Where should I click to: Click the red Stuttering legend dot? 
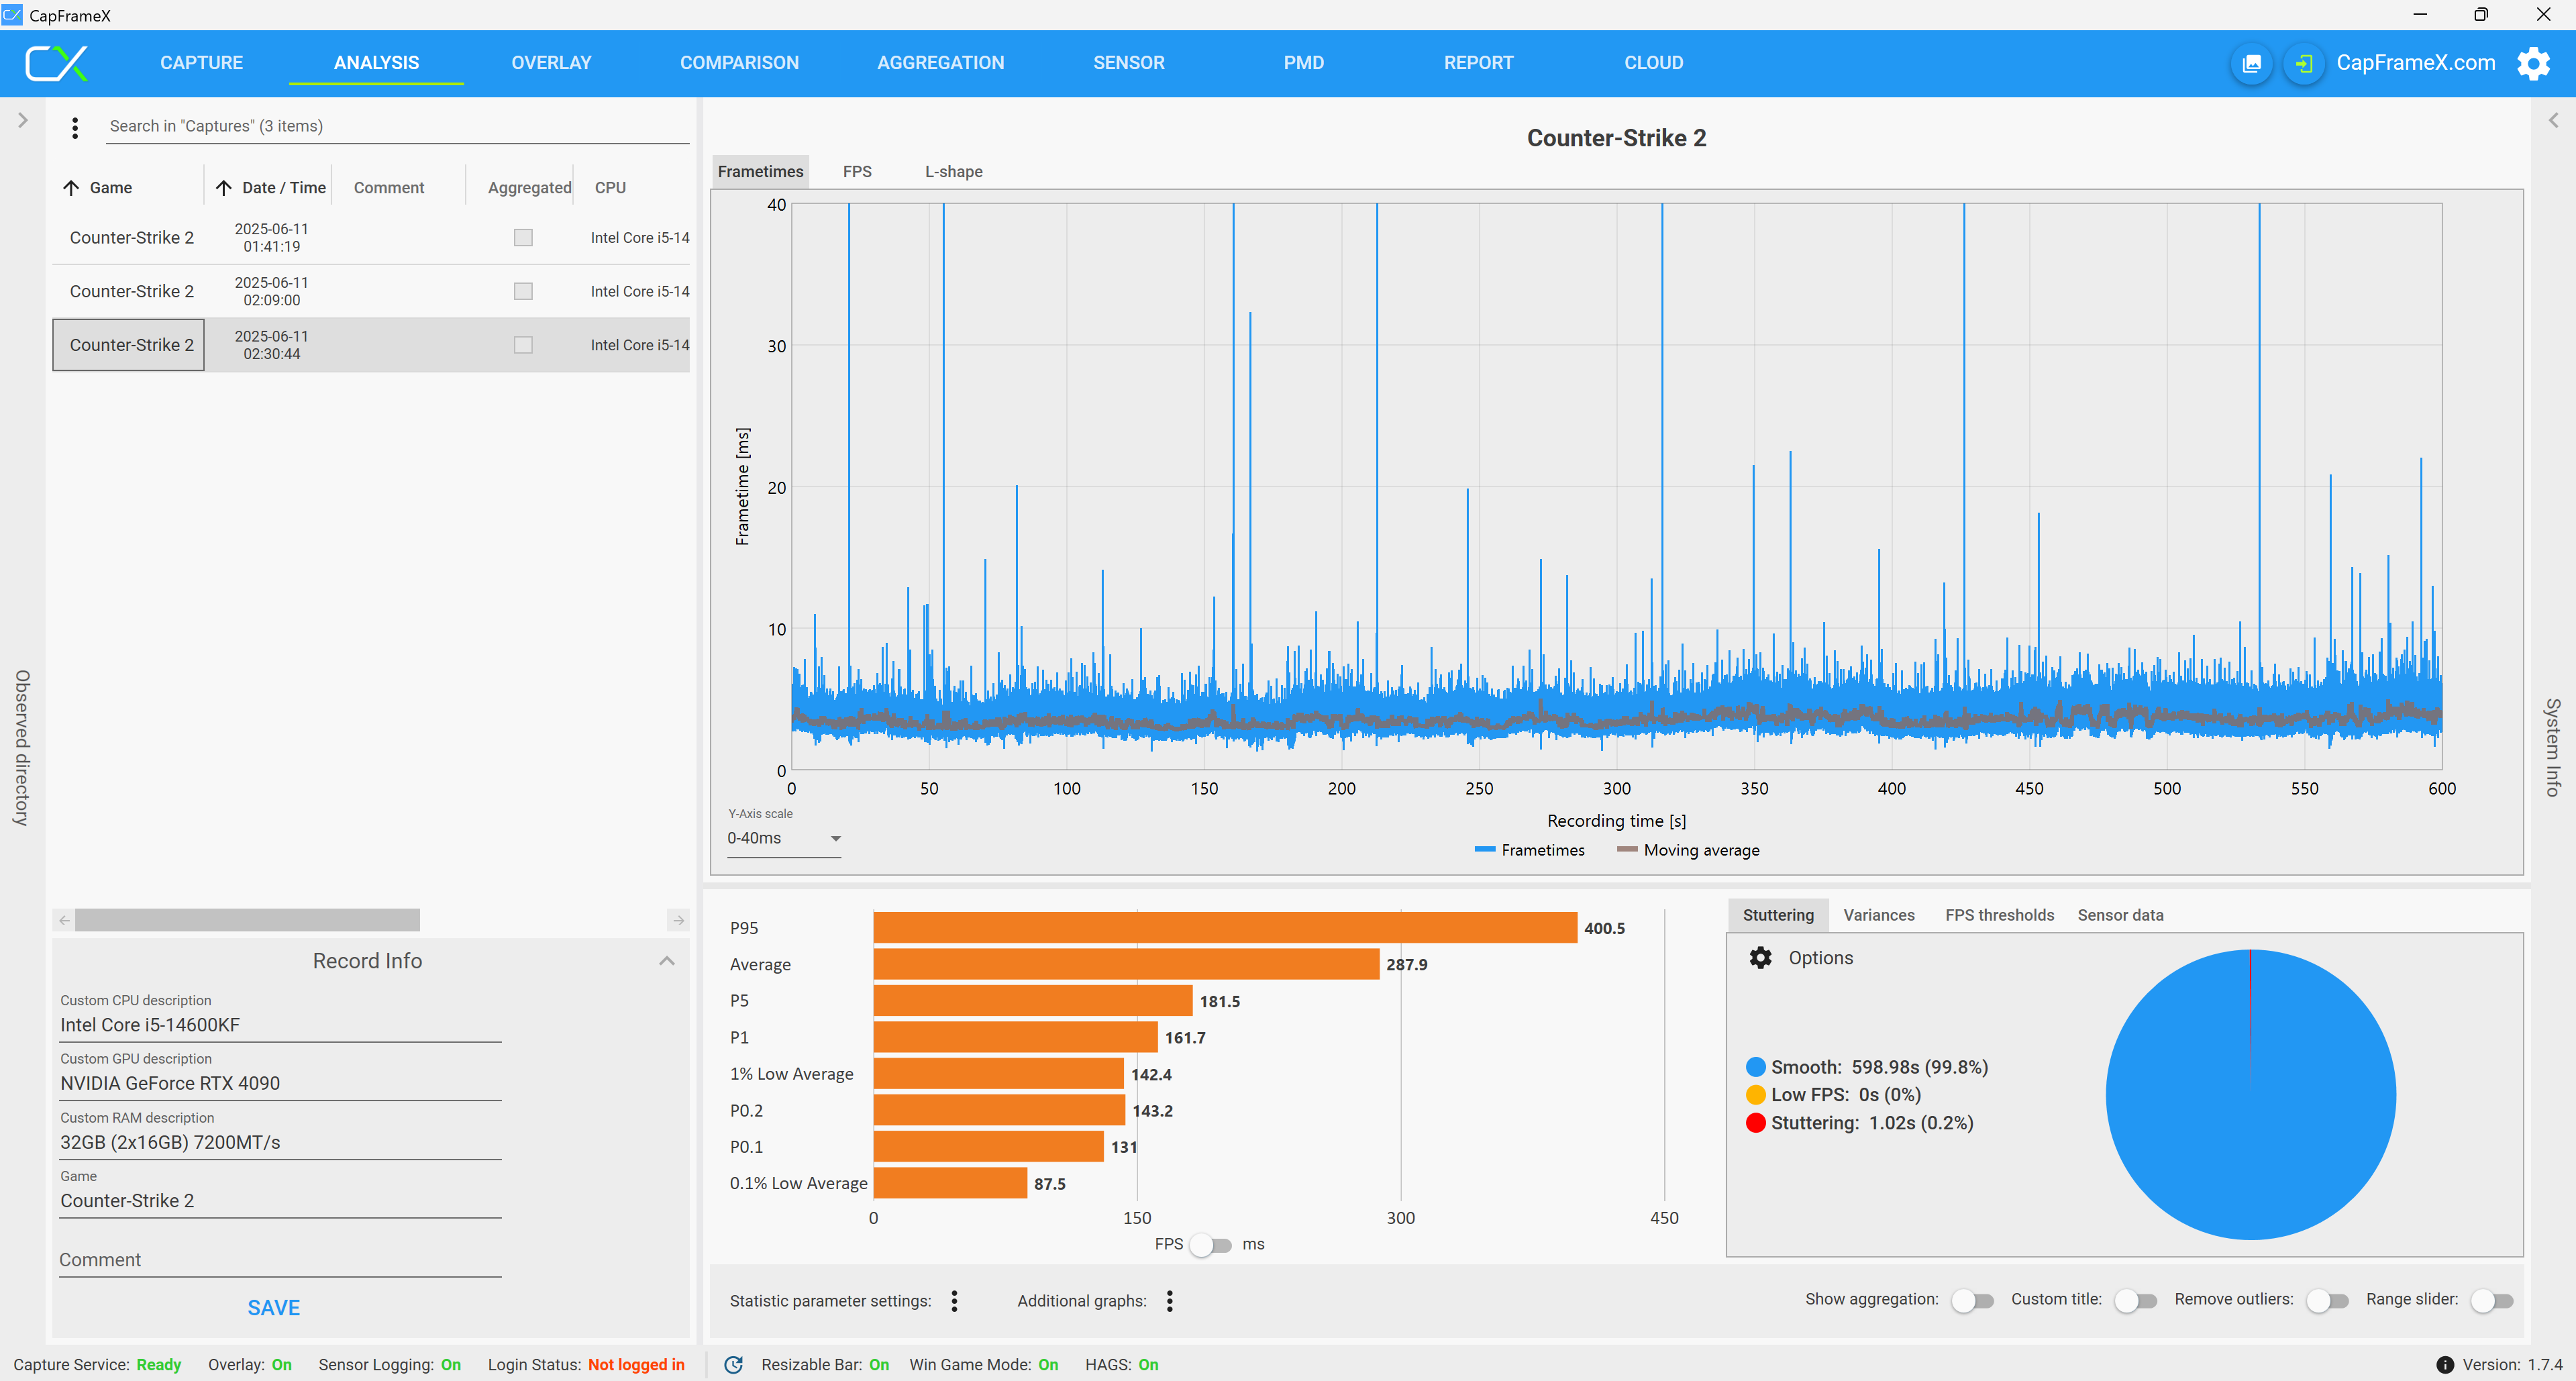(x=1755, y=1122)
